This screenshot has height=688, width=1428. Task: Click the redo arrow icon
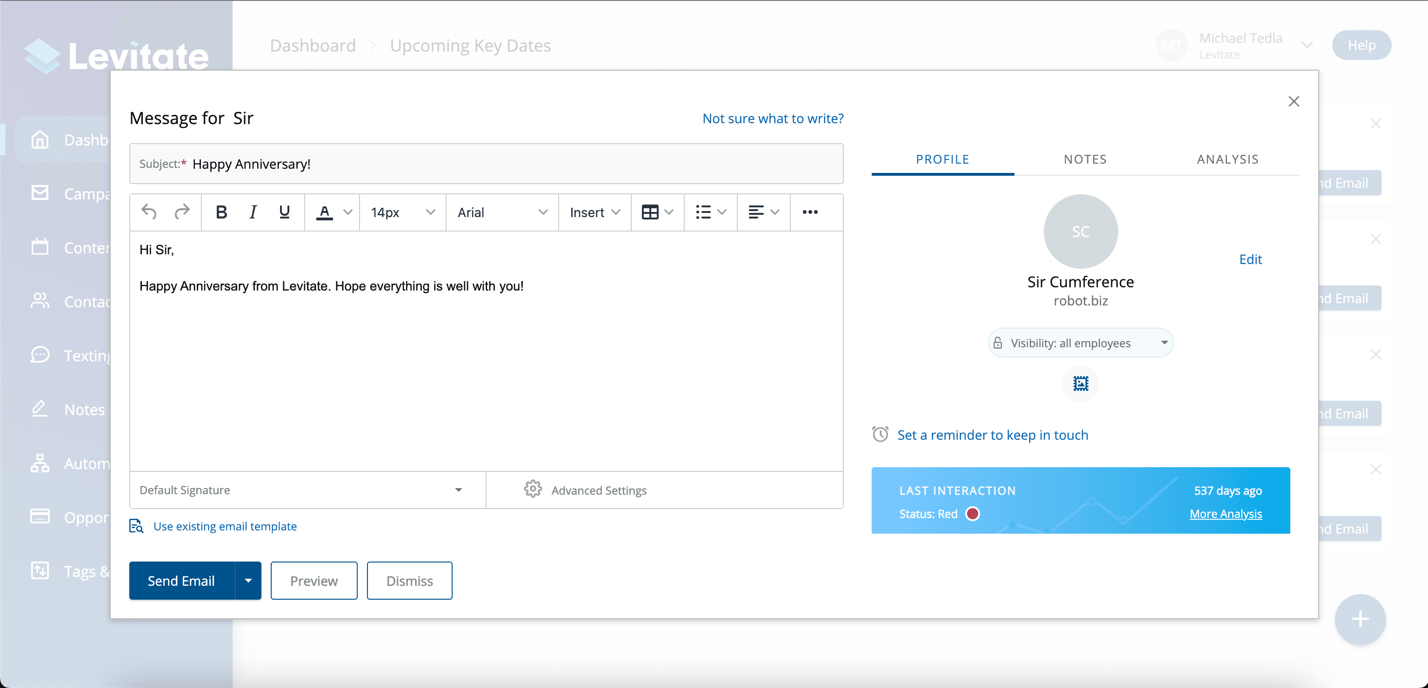(x=182, y=212)
